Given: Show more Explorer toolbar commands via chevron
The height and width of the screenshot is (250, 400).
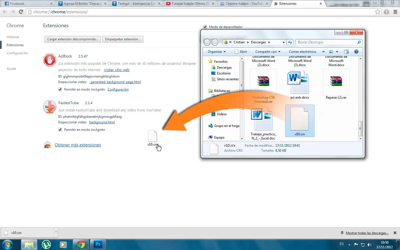Looking at the screenshot, I should [x=323, y=52].
